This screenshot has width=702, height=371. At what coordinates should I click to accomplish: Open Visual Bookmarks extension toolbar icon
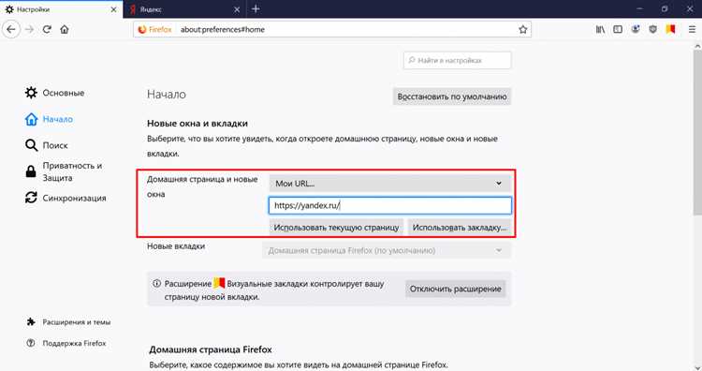click(670, 30)
